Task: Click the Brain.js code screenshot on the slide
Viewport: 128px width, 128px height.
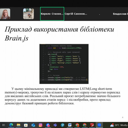Action: [x=64, y=64]
